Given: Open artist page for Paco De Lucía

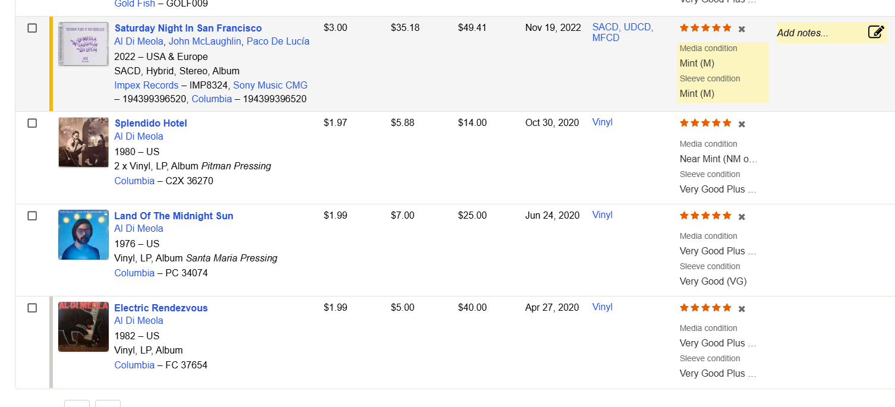Looking at the screenshot, I should pos(278,41).
